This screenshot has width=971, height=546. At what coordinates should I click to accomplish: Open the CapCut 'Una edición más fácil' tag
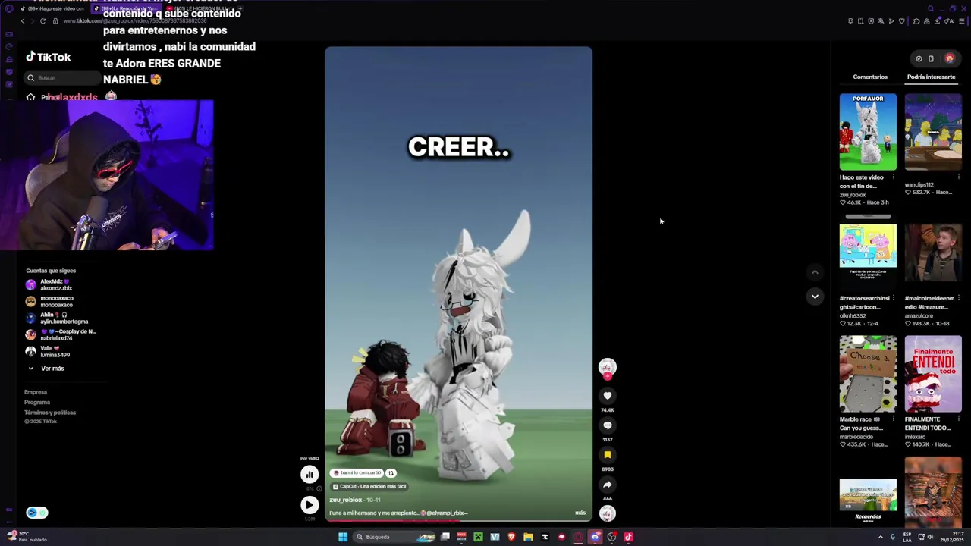tap(369, 486)
